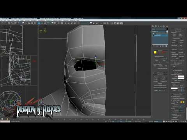The width and height of the screenshot is (187, 140).
Task: Click the Remove button in Edit Vertices
Action: tap(156, 77)
